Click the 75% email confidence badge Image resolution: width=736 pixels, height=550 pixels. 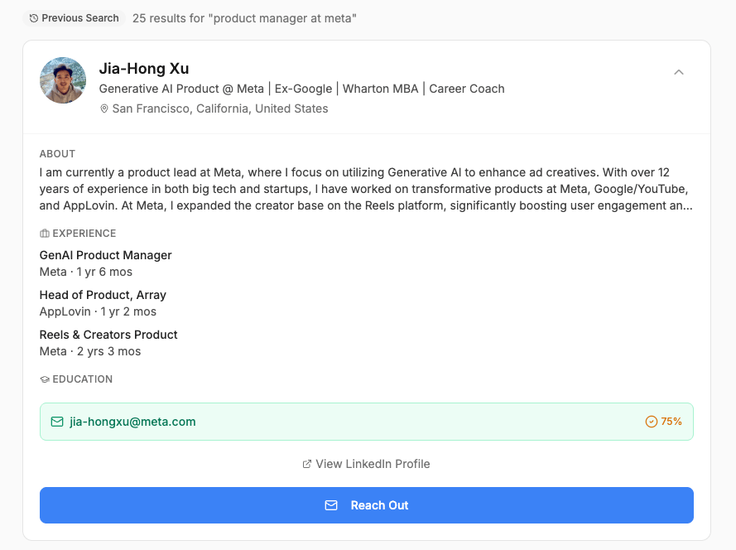pyautogui.click(x=663, y=422)
